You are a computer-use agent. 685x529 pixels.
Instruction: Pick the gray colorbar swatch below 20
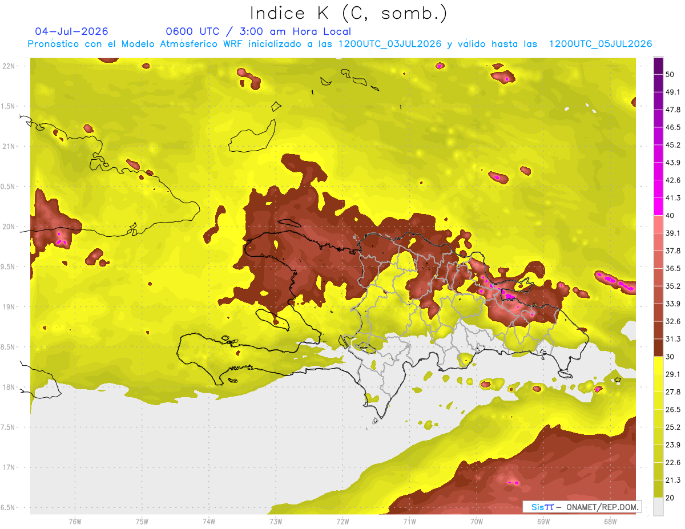[x=659, y=506]
